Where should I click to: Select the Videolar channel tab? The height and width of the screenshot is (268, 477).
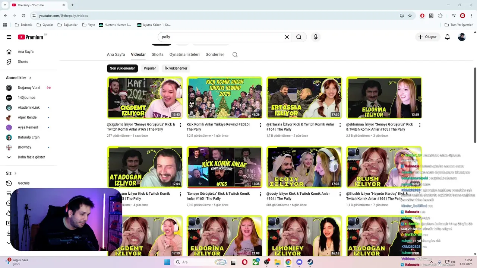[138, 54]
